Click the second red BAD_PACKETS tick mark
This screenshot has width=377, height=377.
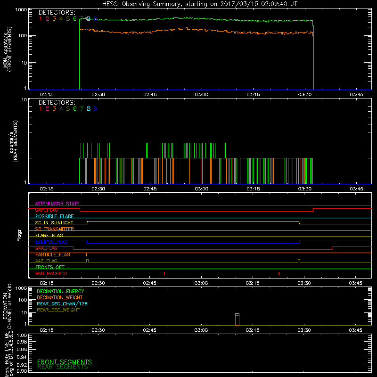[x=279, y=273]
